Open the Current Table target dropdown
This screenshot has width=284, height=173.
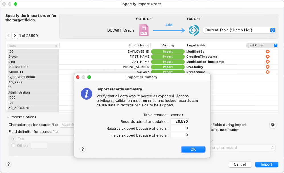click(x=239, y=30)
